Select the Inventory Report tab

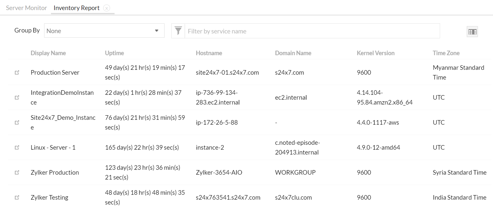(x=76, y=7)
